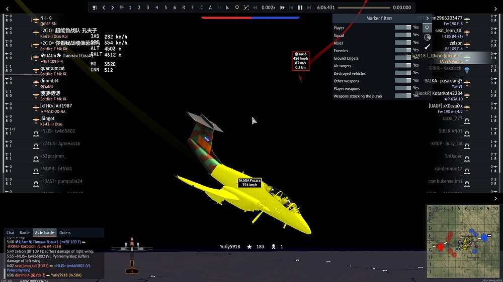Switch to the Battle tab
Screen dimensions: 503x282
24,233
